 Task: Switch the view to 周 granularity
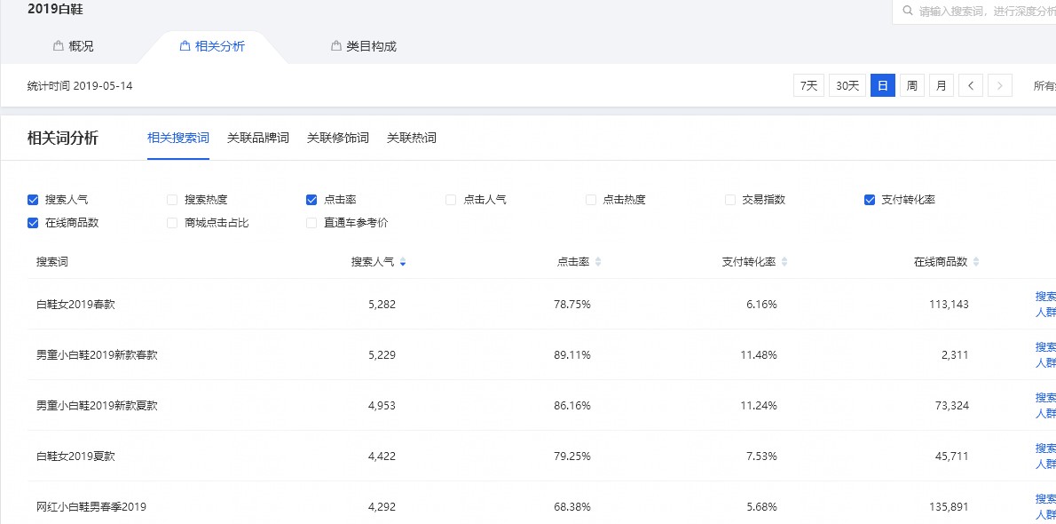click(911, 84)
